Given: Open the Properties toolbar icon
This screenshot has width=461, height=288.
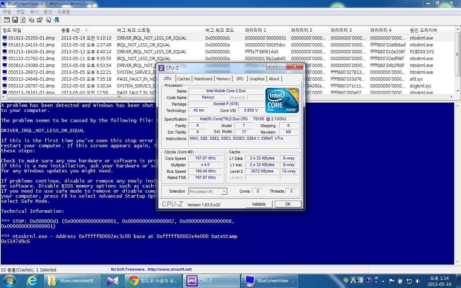Looking at the screenshot, I should pyautogui.click(x=40, y=20).
